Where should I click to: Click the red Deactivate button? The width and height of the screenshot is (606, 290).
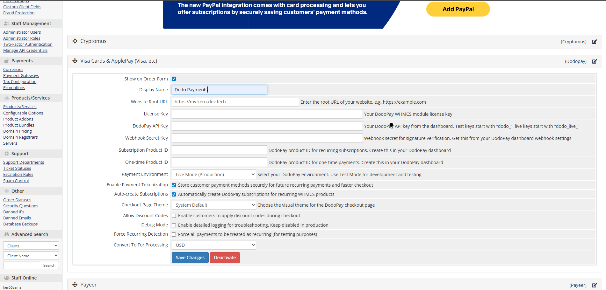225,258
